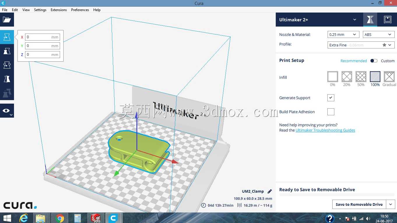Select the Per Model Settings tool
This screenshot has height=223, width=397.
coord(7,93)
